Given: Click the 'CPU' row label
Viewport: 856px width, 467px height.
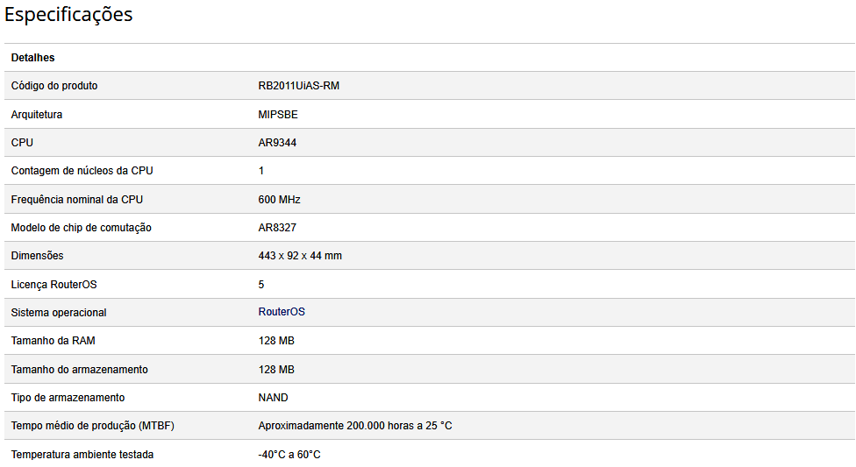Looking at the screenshot, I should point(22,143).
